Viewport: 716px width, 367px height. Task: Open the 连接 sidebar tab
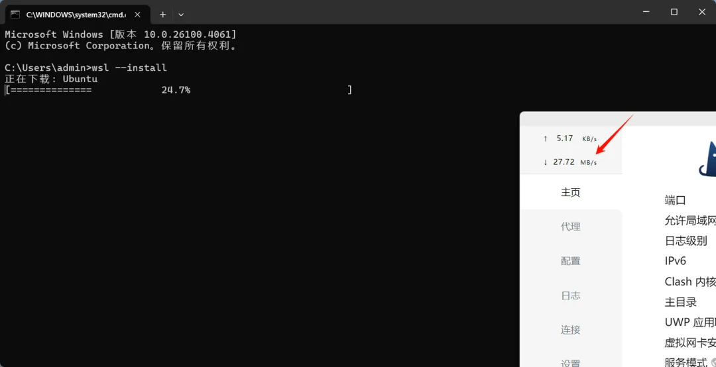click(x=570, y=329)
